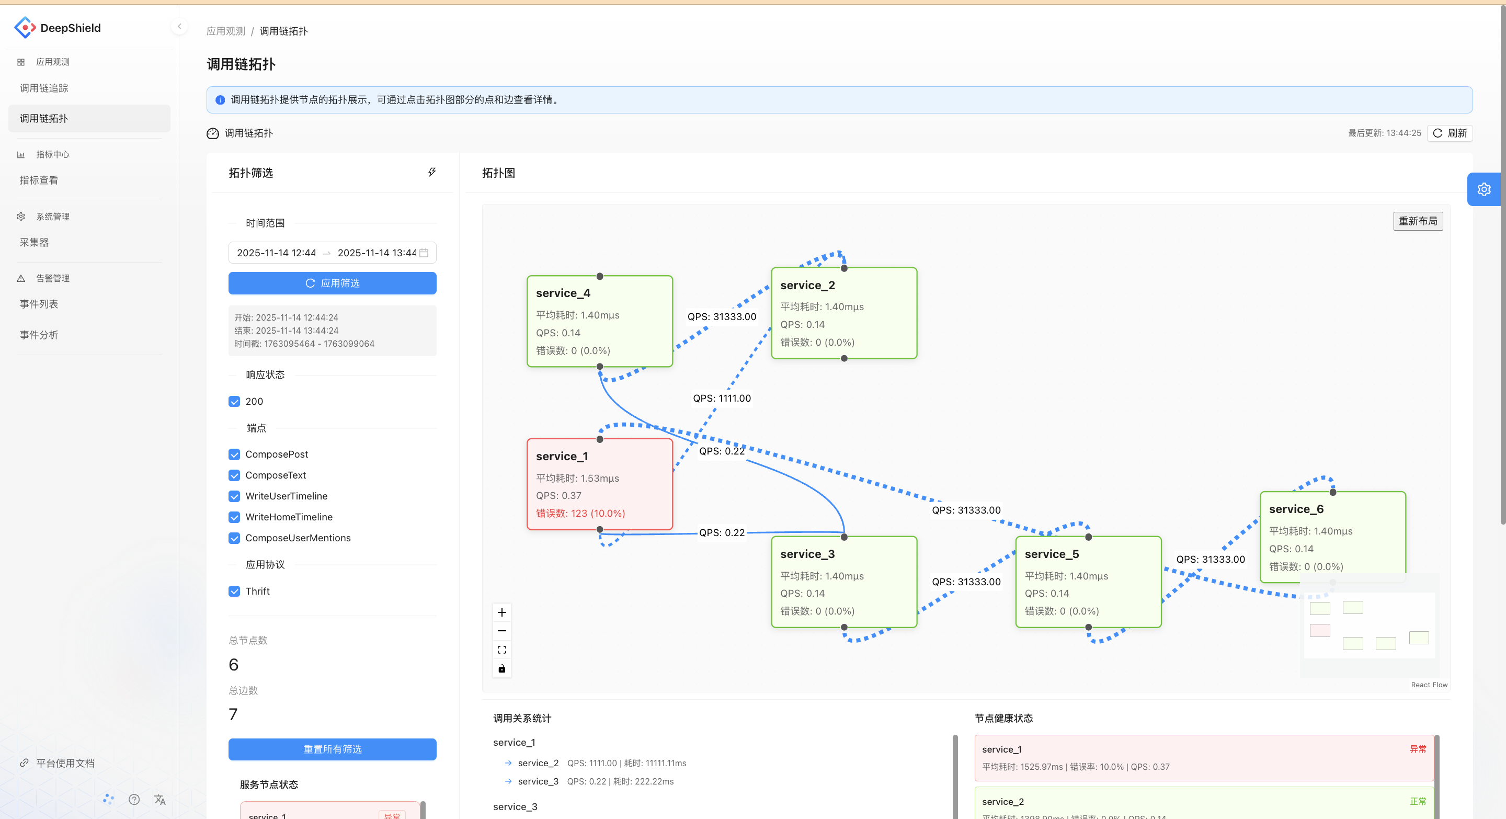The image size is (1506, 819).
Task: Zoom out on the topology graph
Action: pos(501,631)
